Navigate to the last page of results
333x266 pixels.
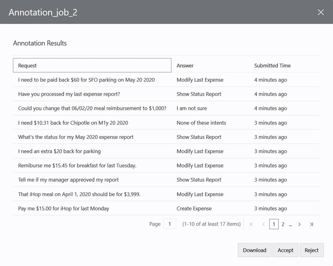[x=311, y=224]
